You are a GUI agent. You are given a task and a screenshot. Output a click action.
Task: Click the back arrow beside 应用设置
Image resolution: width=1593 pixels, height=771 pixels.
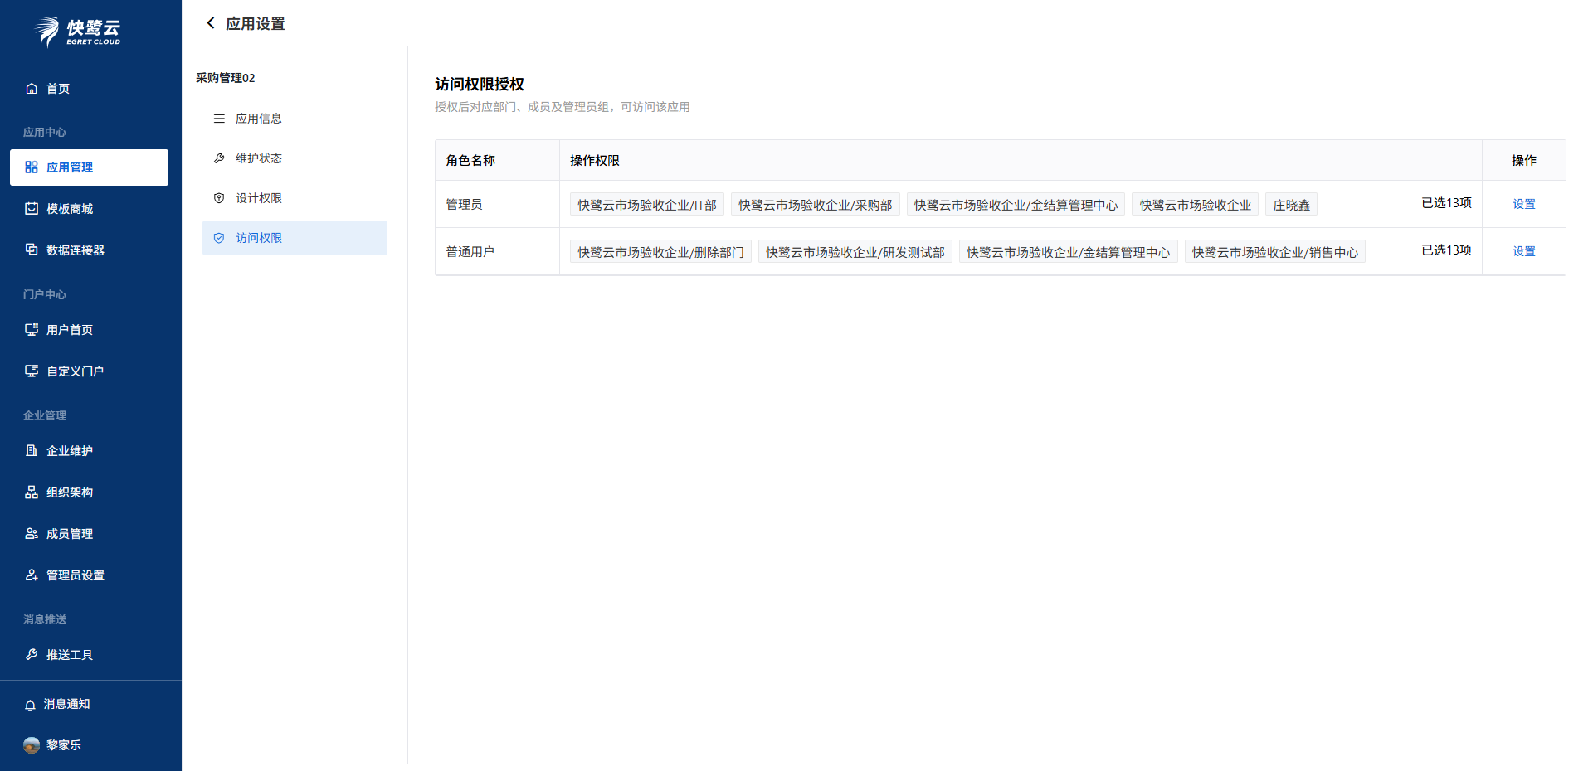point(211,23)
